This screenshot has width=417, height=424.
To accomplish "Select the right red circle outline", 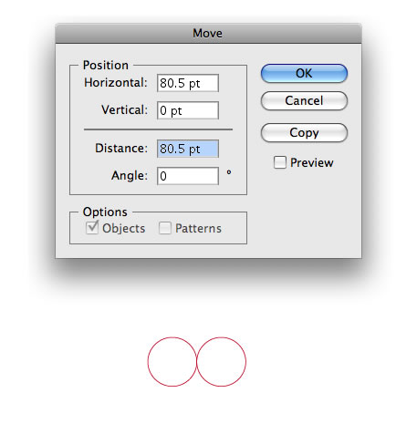I will (x=221, y=362).
